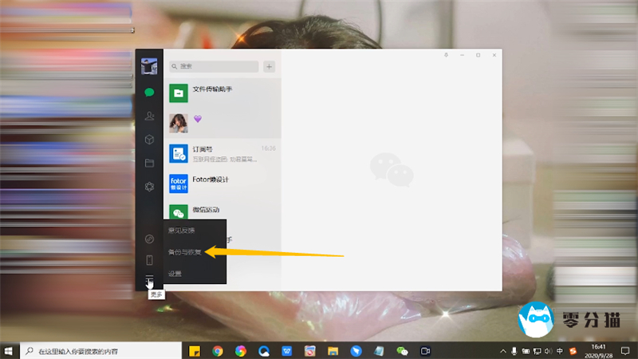Viewport: 638px width, 359px height.
Task: Expand hidden system tray icons arrow
Action: (503, 351)
